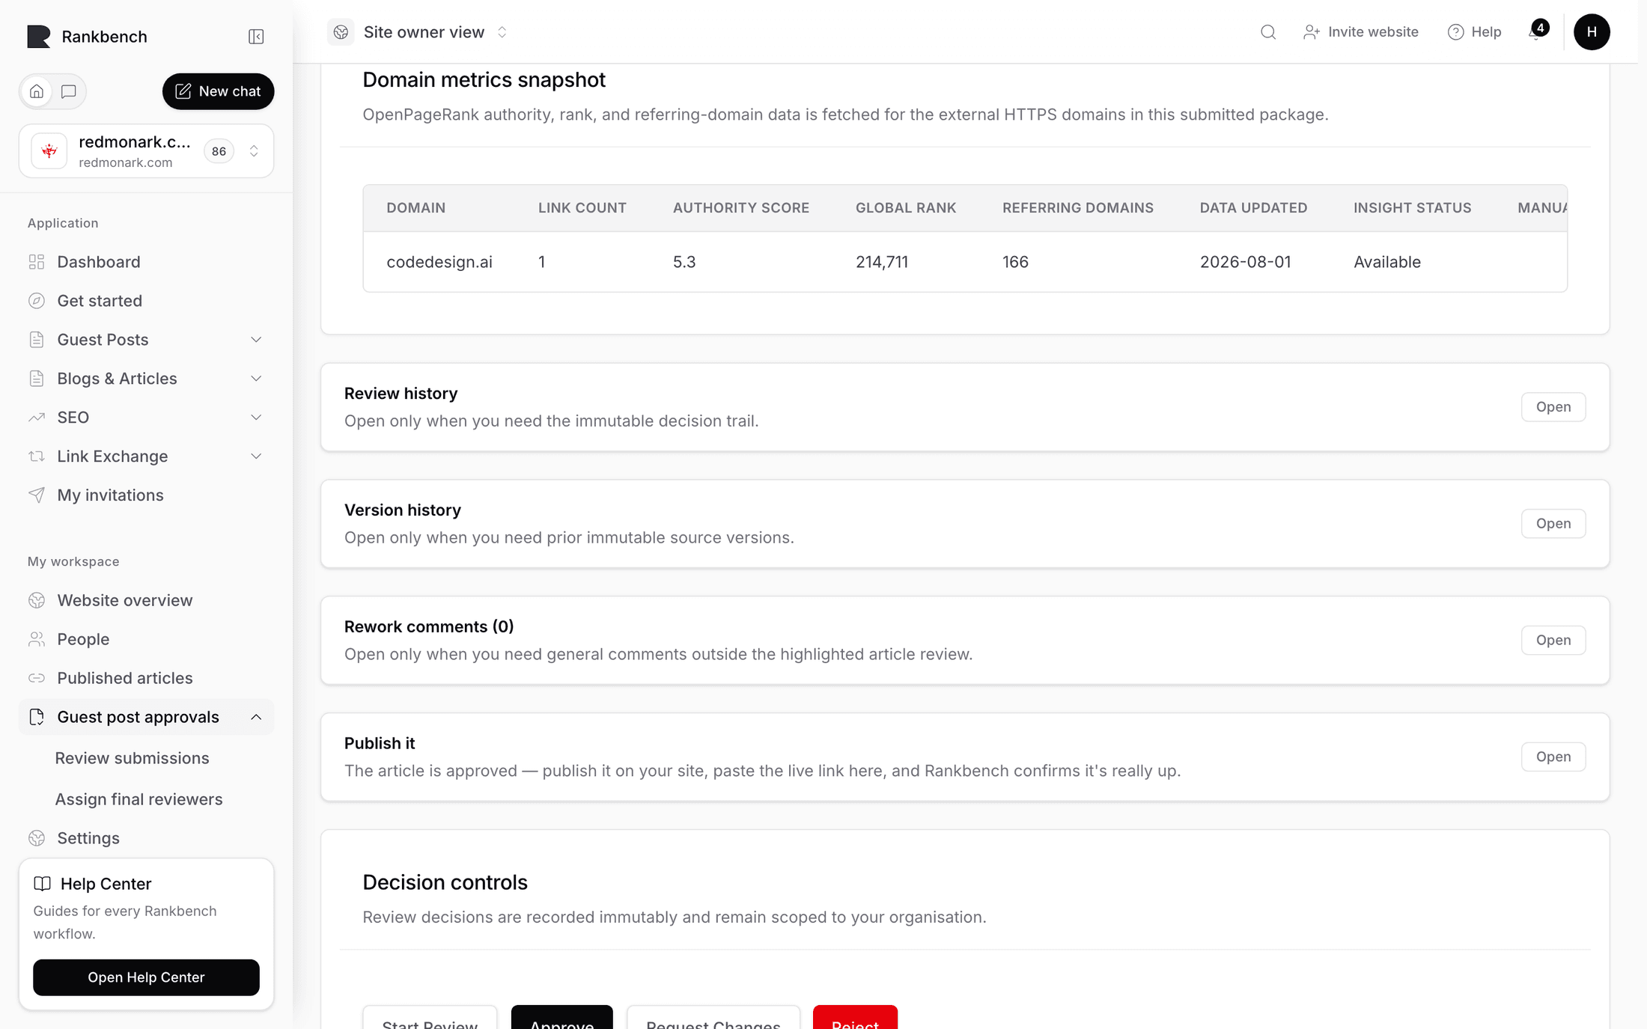Screen dimensions: 1647x1029
Task: Open the Publish it section
Action: click(x=1553, y=757)
